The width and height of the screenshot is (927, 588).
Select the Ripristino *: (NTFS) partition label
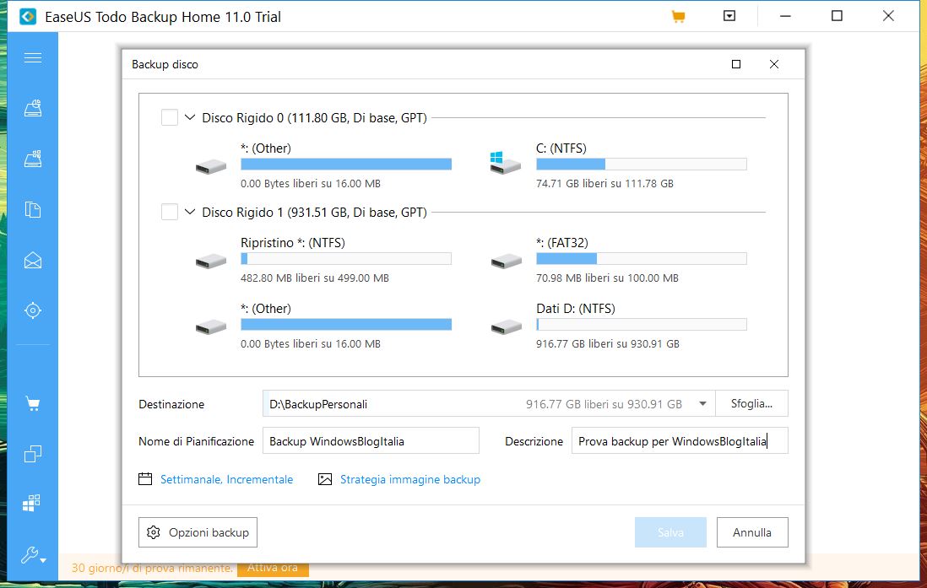(x=293, y=242)
